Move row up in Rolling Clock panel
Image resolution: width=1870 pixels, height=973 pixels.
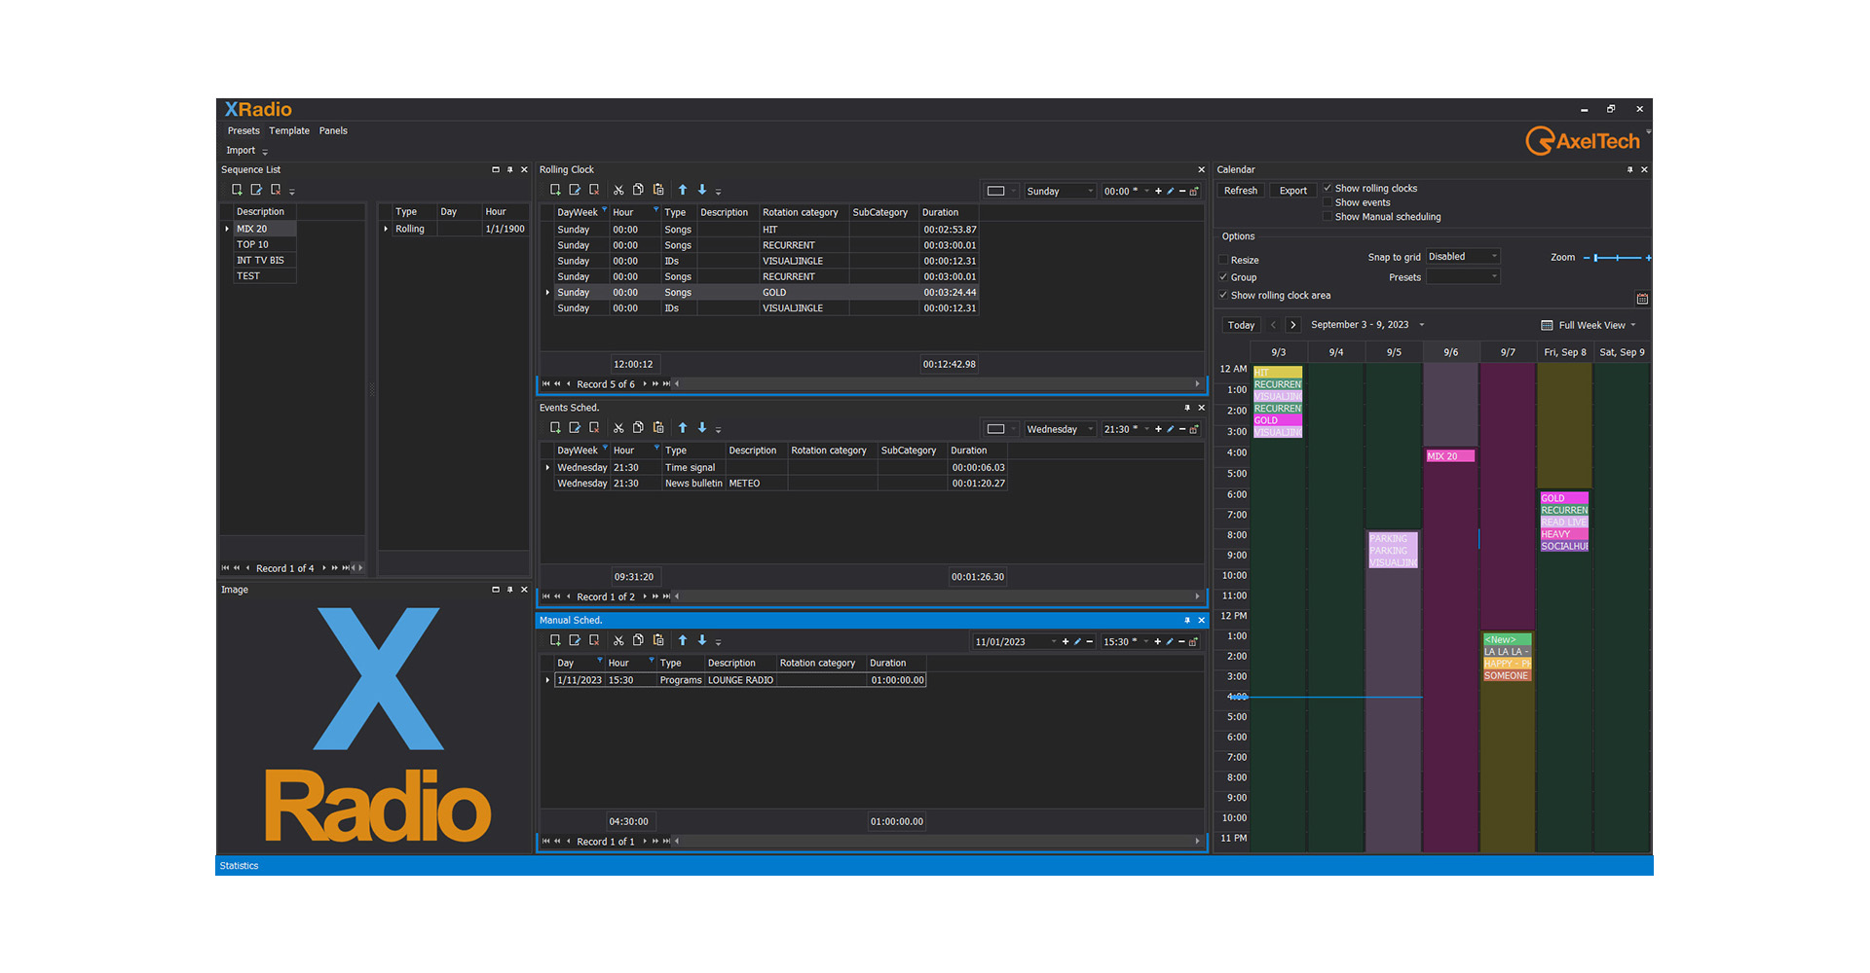[683, 191]
